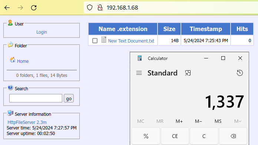
Task: Click the Standard mode title in Calculator
Action: point(162,73)
